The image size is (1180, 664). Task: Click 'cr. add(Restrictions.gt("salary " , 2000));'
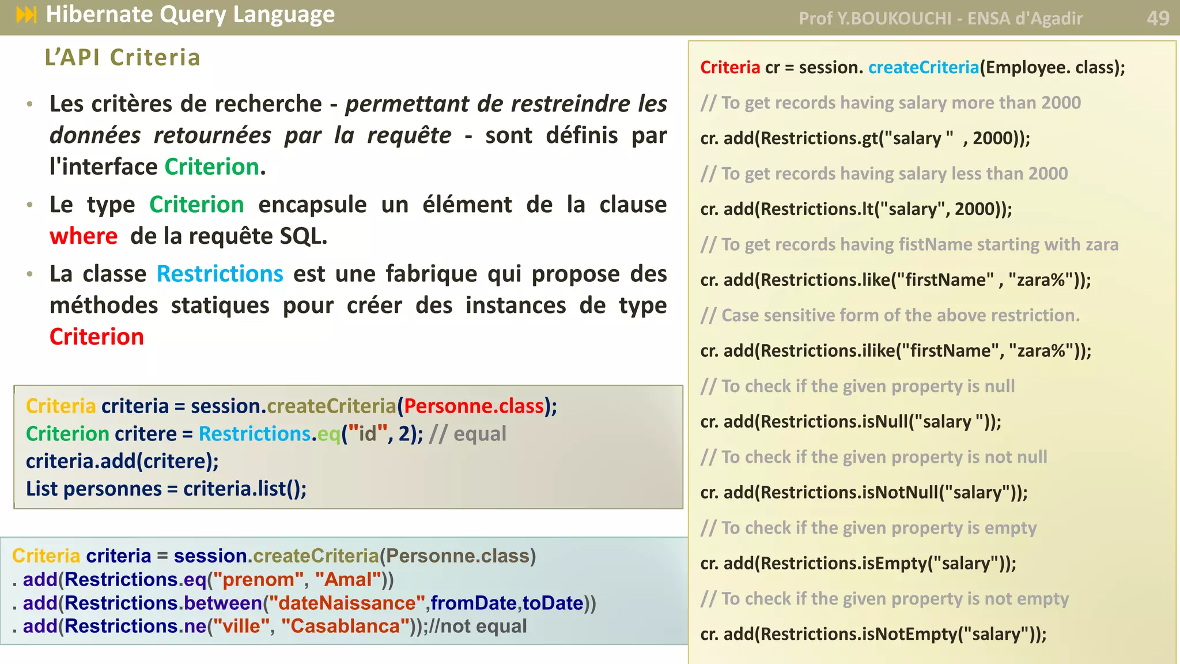click(865, 138)
